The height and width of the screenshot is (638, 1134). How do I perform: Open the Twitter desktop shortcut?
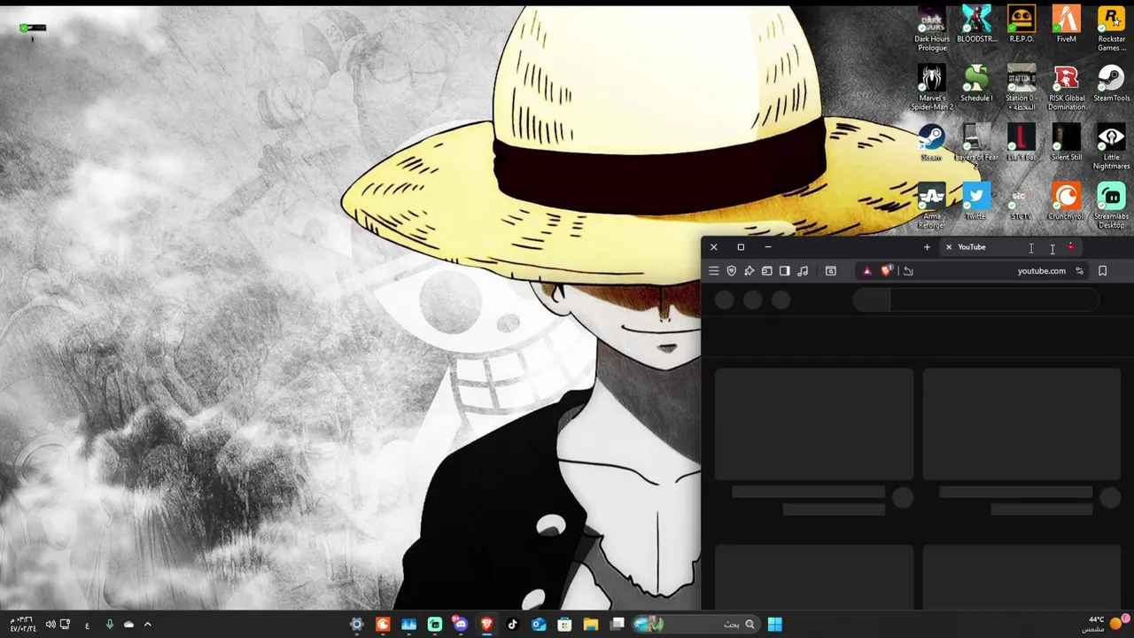pyautogui.click(x=976, y=203)
